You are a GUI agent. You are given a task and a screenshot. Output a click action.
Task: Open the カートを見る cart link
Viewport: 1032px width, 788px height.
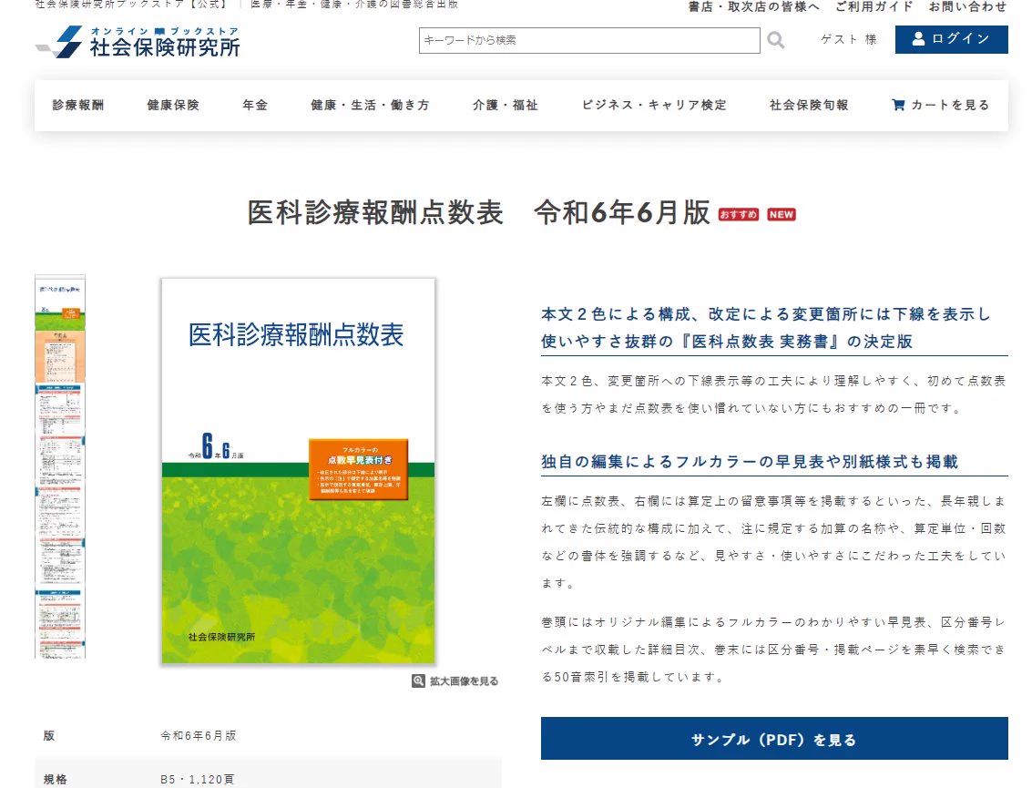[941, 106]
